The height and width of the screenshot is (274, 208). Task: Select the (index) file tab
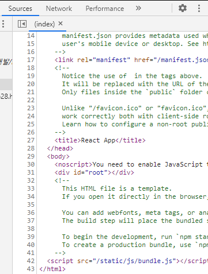[44, 24]
